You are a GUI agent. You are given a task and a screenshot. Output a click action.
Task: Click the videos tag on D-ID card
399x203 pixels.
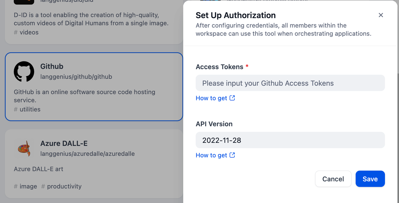coord(26,32)
